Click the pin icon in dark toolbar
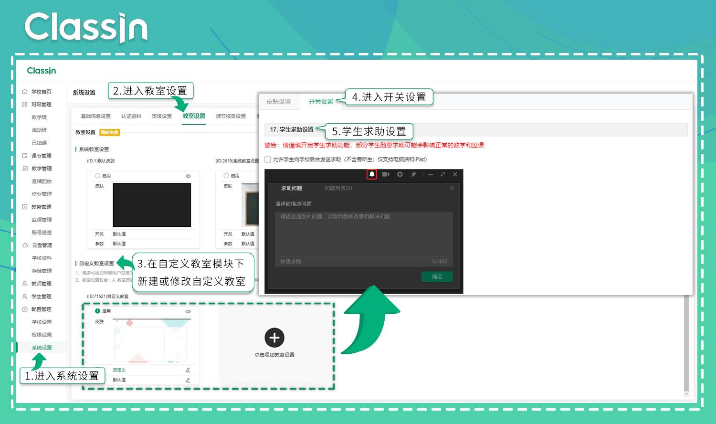This screenshot has height=424, width=716. tap(413, 174)
